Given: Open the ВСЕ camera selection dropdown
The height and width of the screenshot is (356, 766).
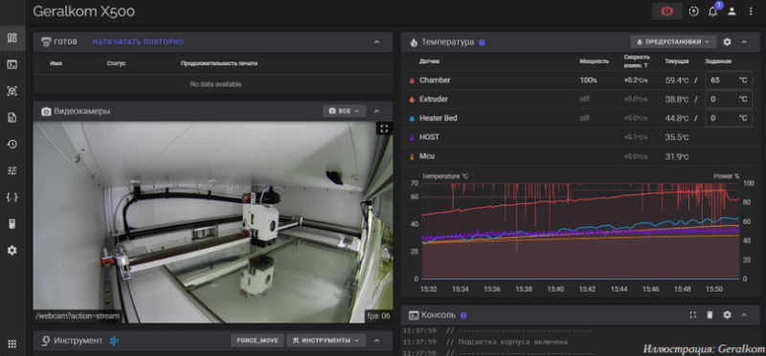Looking at the screenshot, I should [x=345, y=111].
